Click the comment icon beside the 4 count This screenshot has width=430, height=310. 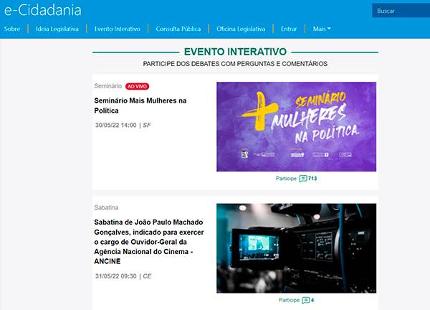(306, 300)
